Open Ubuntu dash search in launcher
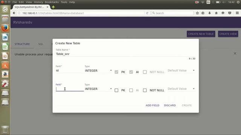241x135 pixels. [x=5, y=9]
